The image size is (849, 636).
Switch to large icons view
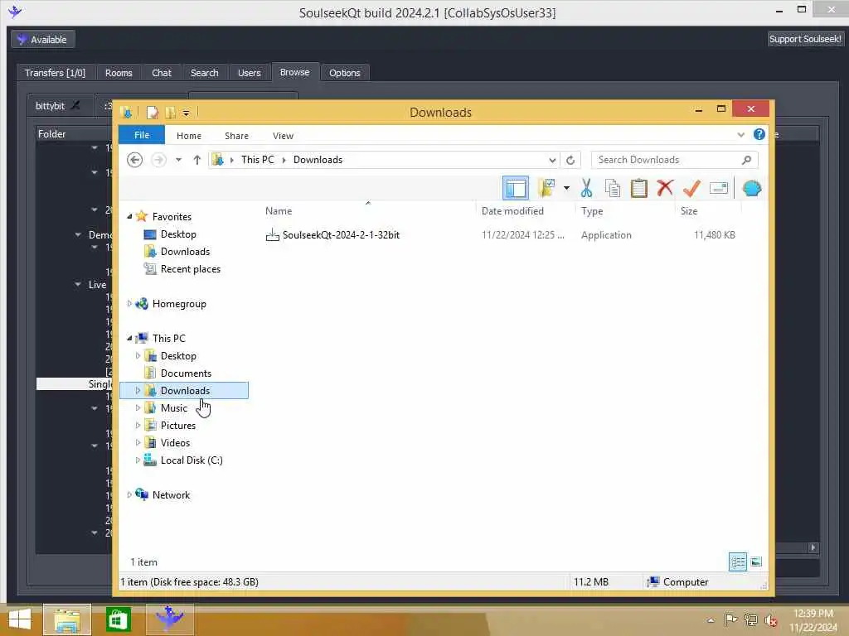click(x=756, y=562)
